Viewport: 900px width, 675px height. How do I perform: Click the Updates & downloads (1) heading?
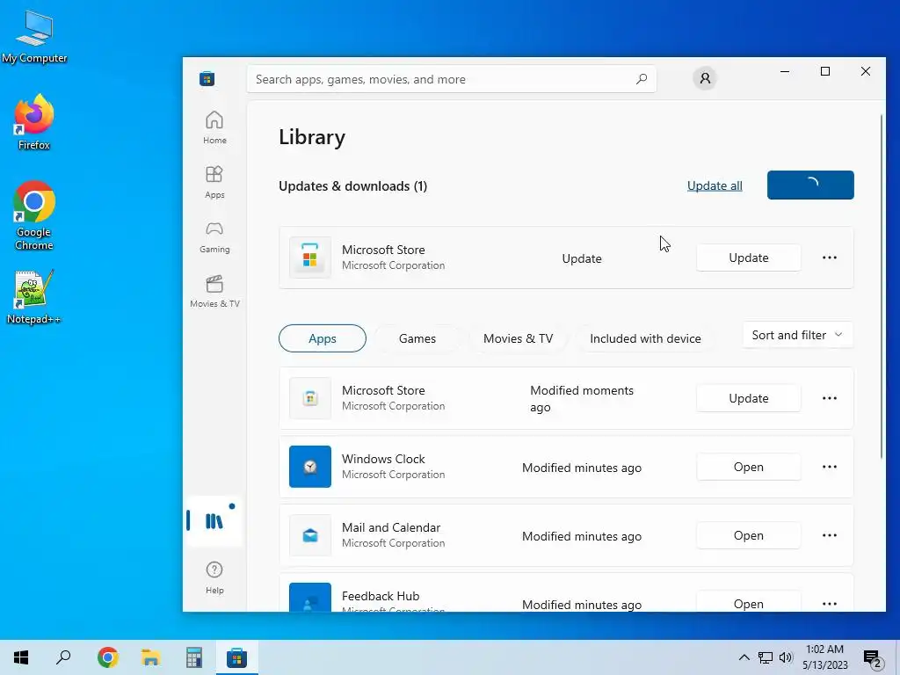click(x=353, y=186)
